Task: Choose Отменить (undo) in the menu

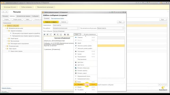Action: click(x=86, y=37)
